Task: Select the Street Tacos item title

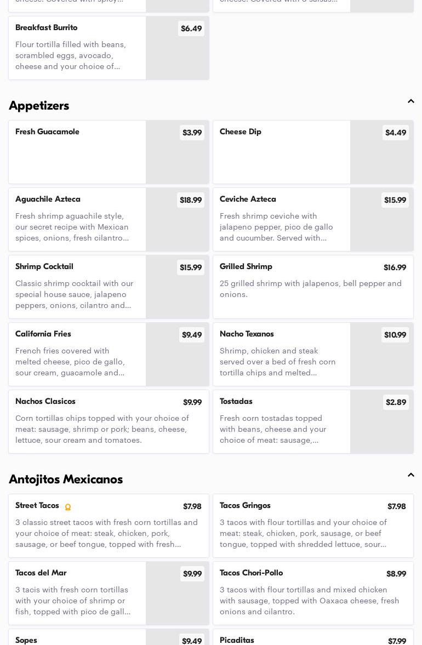Action: tap(37, 506)
